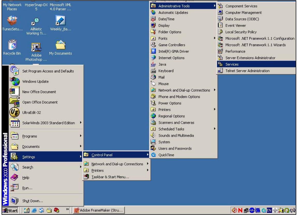The image size is (297, 215).
Task: Click the EN language indicator in tray
Action: click(x=269, y=210)
